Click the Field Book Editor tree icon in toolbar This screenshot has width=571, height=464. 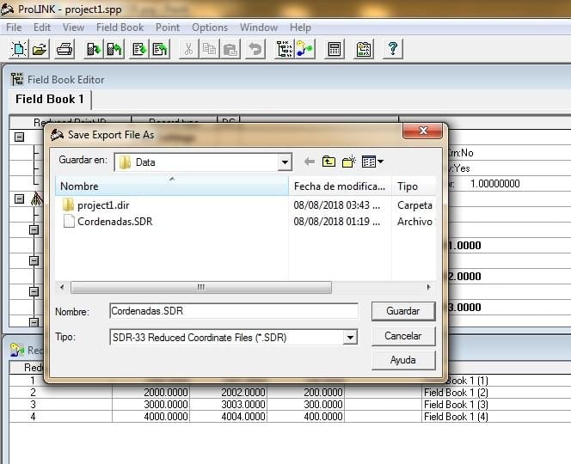point(284,49)
